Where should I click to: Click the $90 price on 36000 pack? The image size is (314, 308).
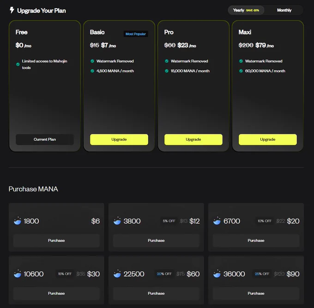click(x=293, y=274)
